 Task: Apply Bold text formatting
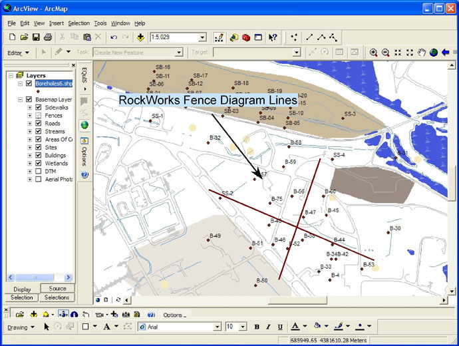pos(257,327)
